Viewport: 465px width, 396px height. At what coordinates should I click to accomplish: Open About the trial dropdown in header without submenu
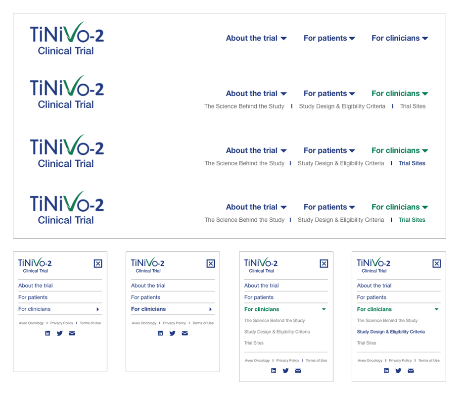coord(256,38)
